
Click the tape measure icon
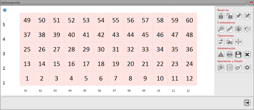click(x=238, y=68)
